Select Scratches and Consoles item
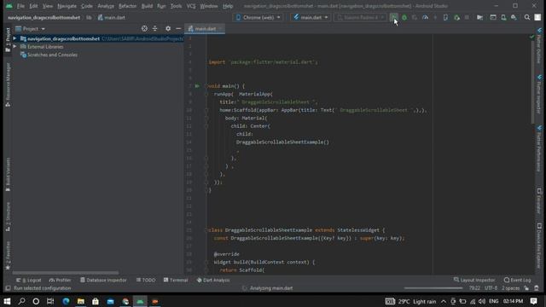The width and height of the screenshot is (546, 307). [49, 55]
